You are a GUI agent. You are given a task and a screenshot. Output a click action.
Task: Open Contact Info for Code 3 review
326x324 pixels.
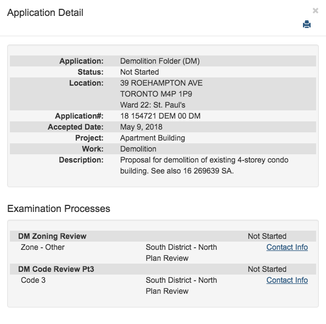pos(287,280)
